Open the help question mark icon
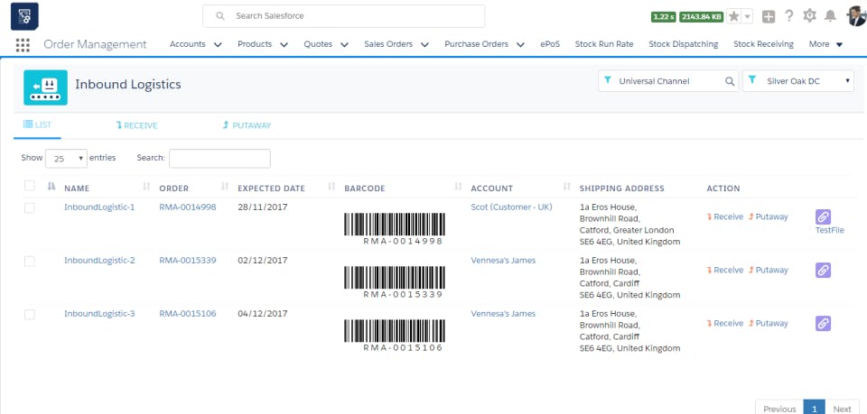The image size is (867, 414). (789, 16)
